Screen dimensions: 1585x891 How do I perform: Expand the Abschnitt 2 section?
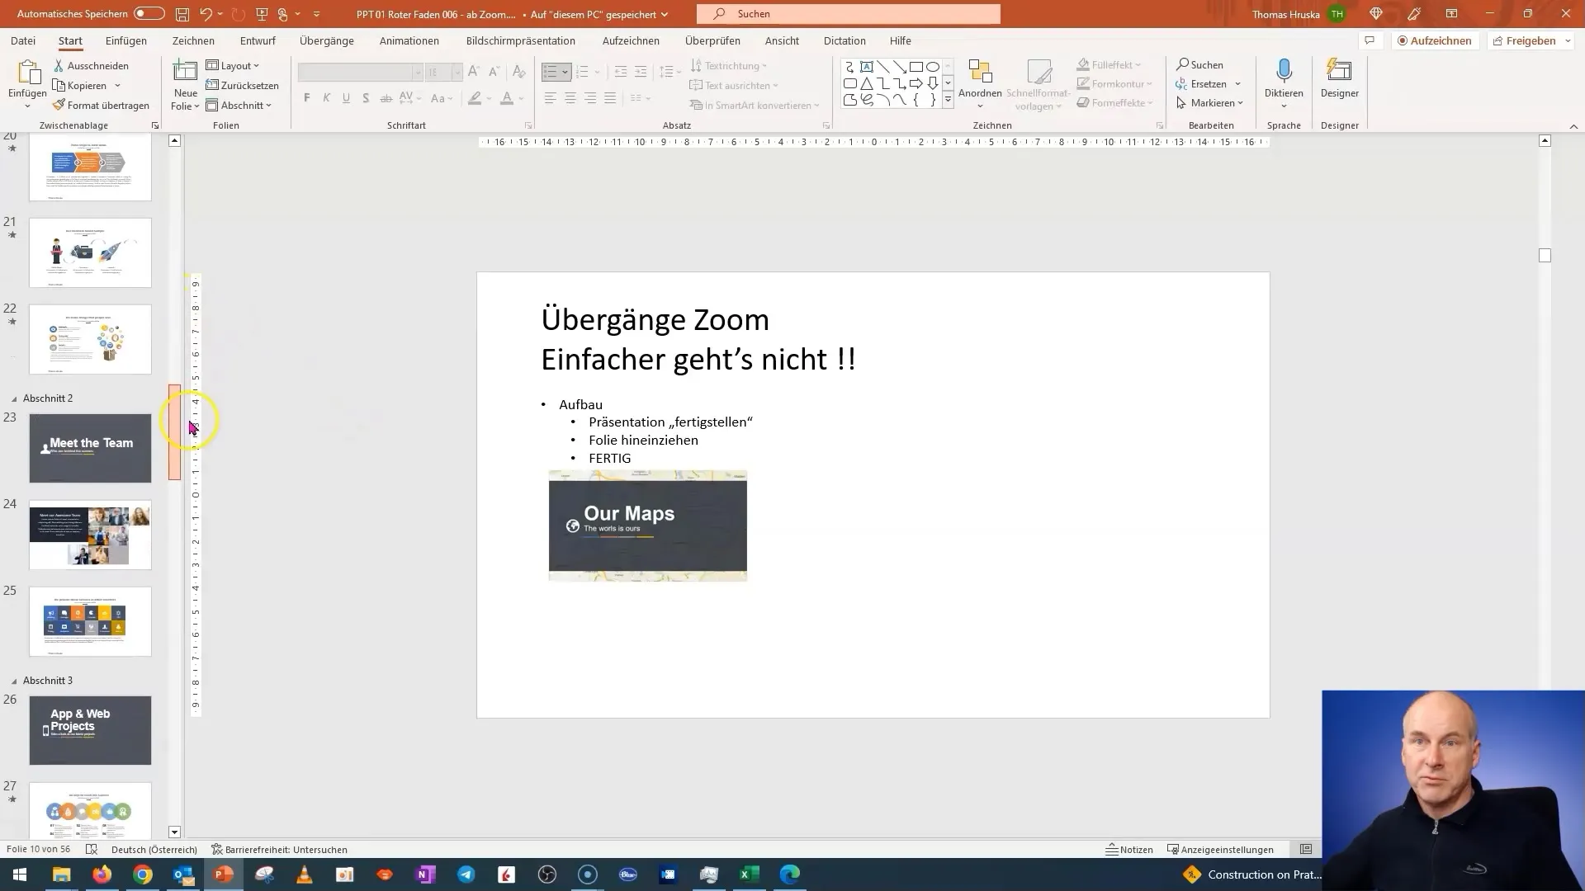pyautogui.click(x=12, y=398)
